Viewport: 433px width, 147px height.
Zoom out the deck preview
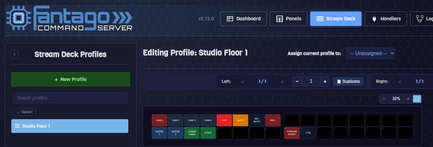click(x=384, y=99)
